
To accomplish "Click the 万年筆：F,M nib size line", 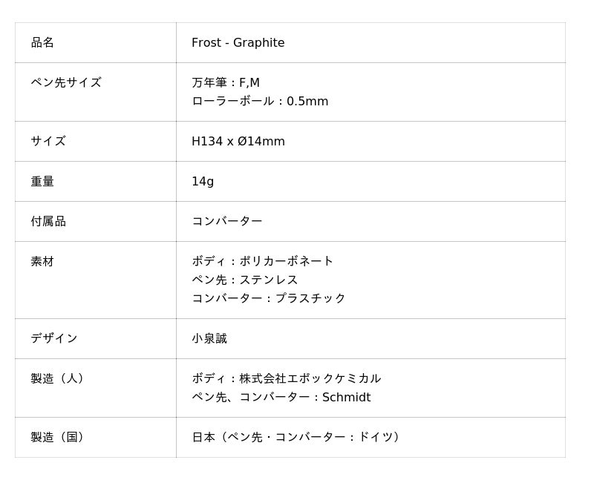I will 226,83.
